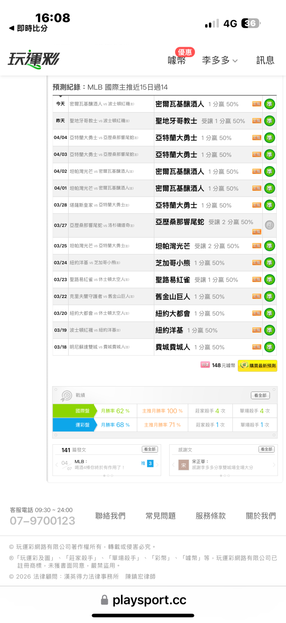Click 主推 tag in 03/18 row
Viewport: 286px width, 623px height.
(x=257, y=347)
